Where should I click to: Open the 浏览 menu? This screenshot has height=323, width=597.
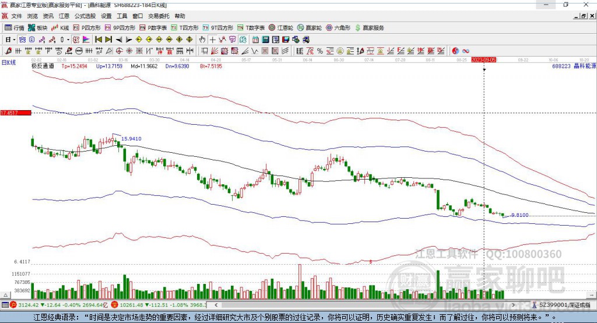point(33,16)
